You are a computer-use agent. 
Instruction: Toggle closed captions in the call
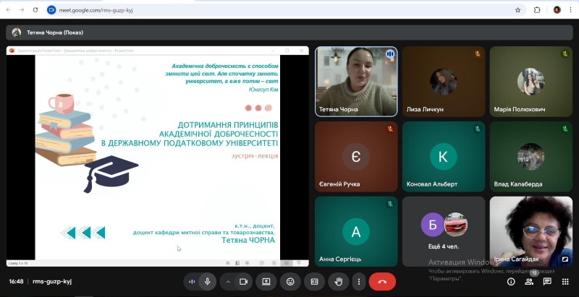coord(314,281)
